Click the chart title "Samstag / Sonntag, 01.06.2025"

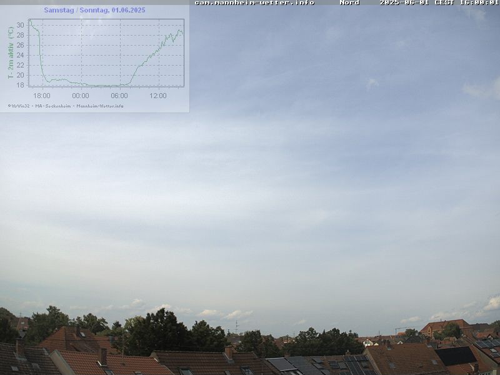coord(94,10)
